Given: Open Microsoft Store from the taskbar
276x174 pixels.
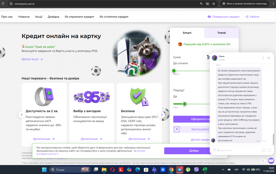Looking at the screenshot, I should click(x=146, y=170).
